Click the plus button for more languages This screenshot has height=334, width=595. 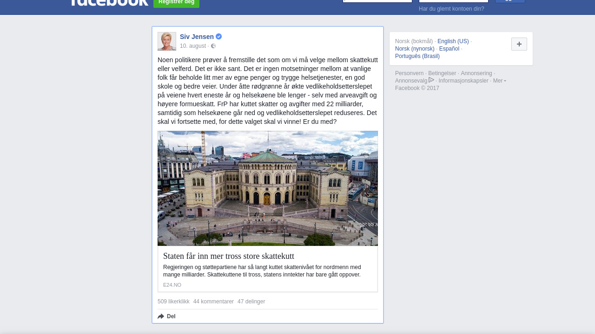pos(519,44)
